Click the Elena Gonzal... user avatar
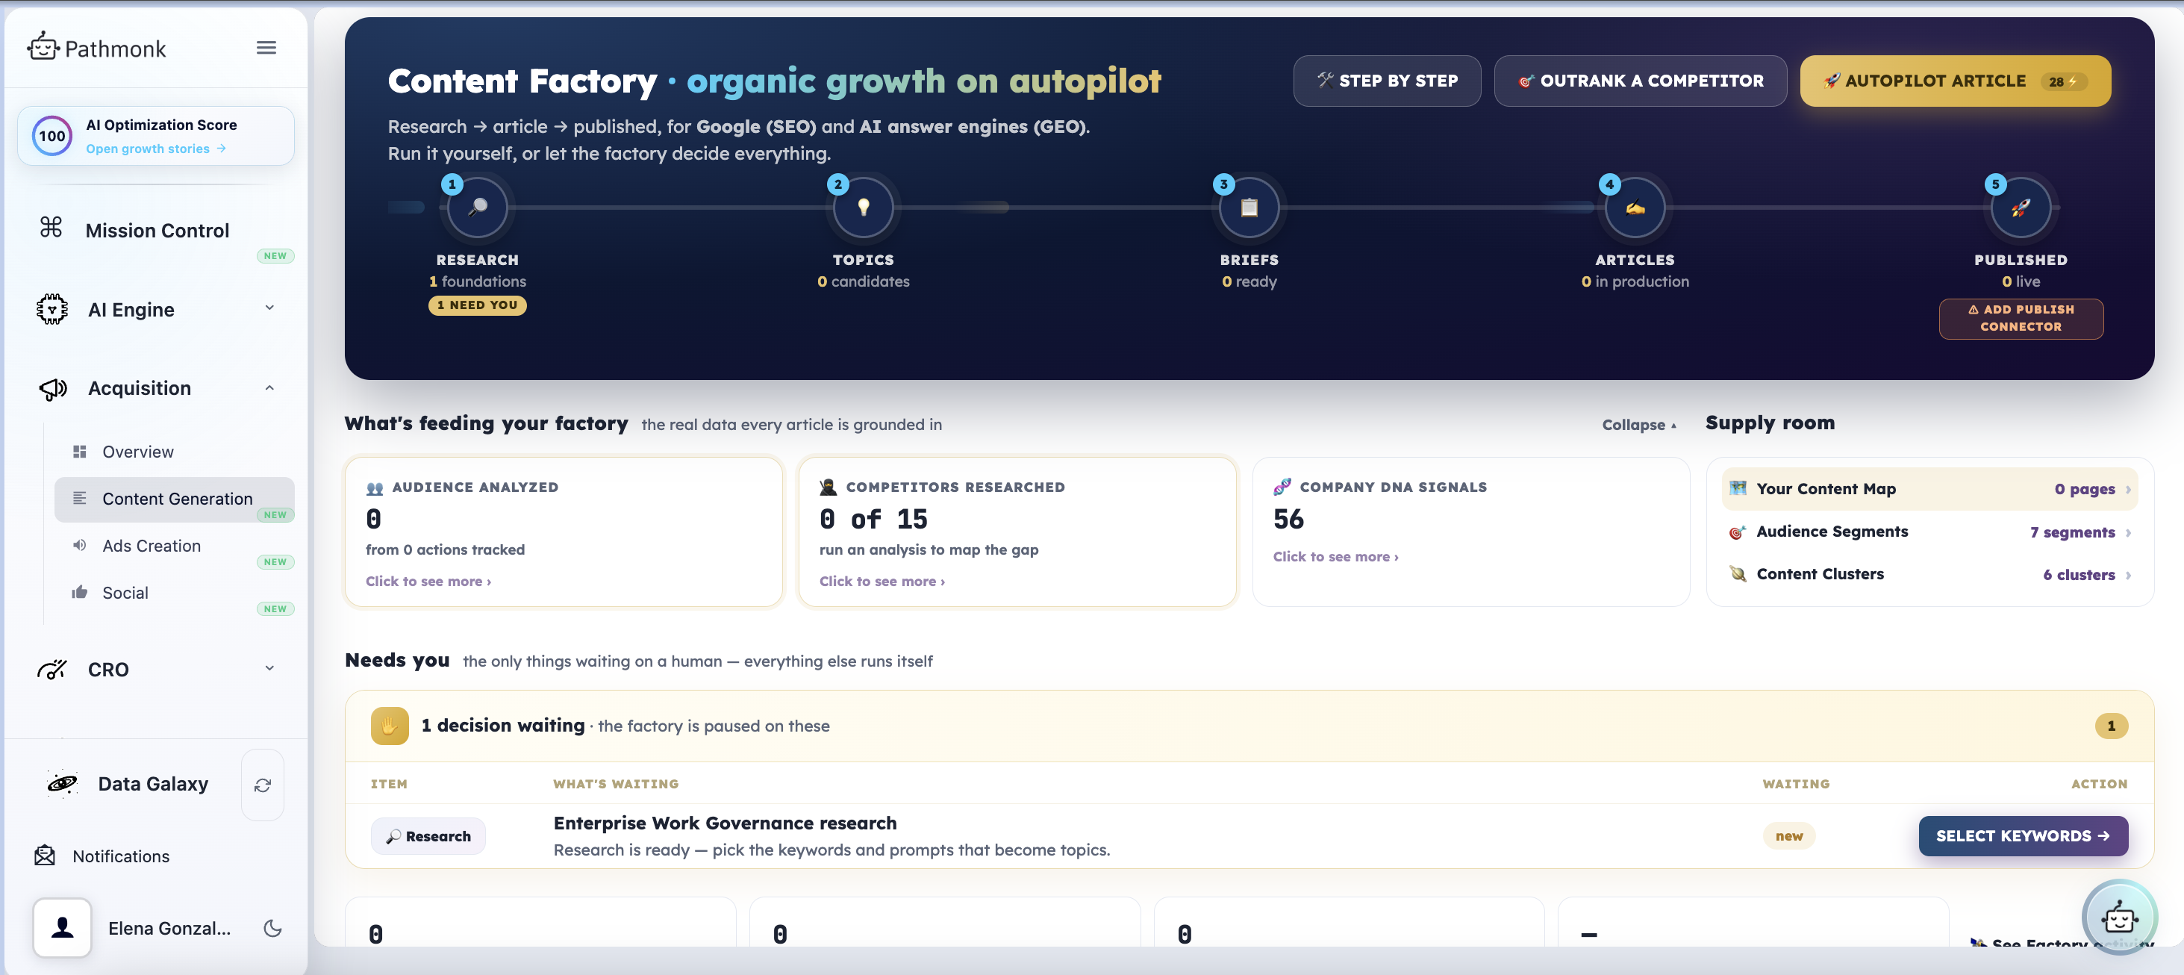2184x975 pixels. point(63,927)
